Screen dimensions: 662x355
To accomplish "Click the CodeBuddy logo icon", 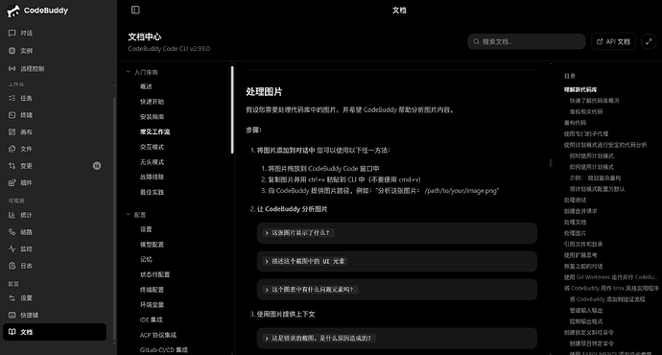I will (13, 11).
